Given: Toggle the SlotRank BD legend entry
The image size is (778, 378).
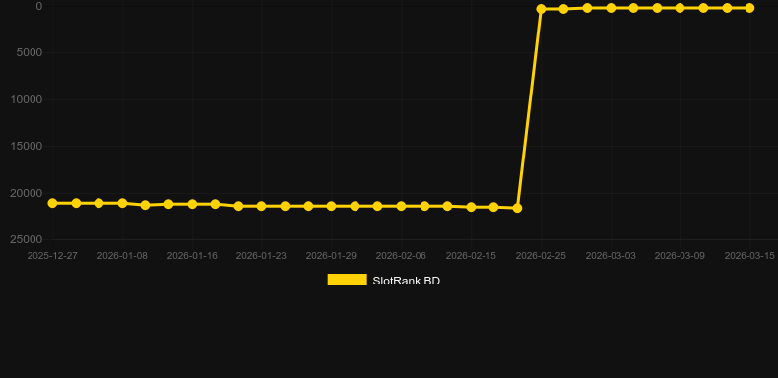Looking at the screenshot, I should [x=383, y=281].
